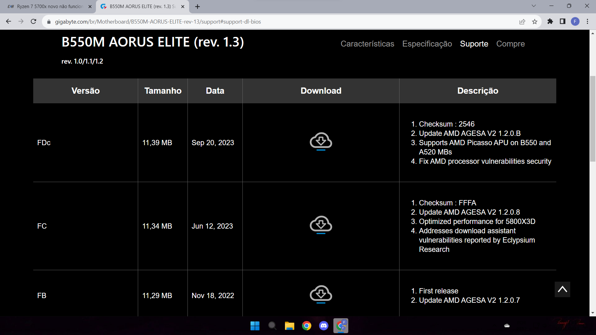The width and height of the screenshot is (596, 335).
Task: Go back to previous page
Action: click(x=8, y=21)
